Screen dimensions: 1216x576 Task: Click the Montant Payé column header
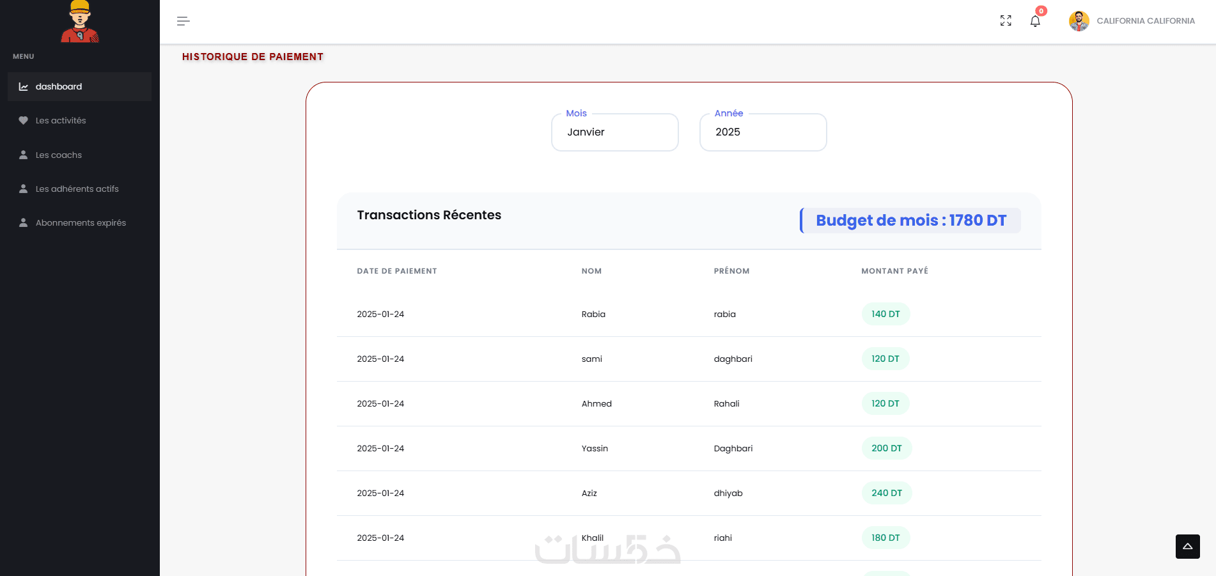(x=894, y=271)
